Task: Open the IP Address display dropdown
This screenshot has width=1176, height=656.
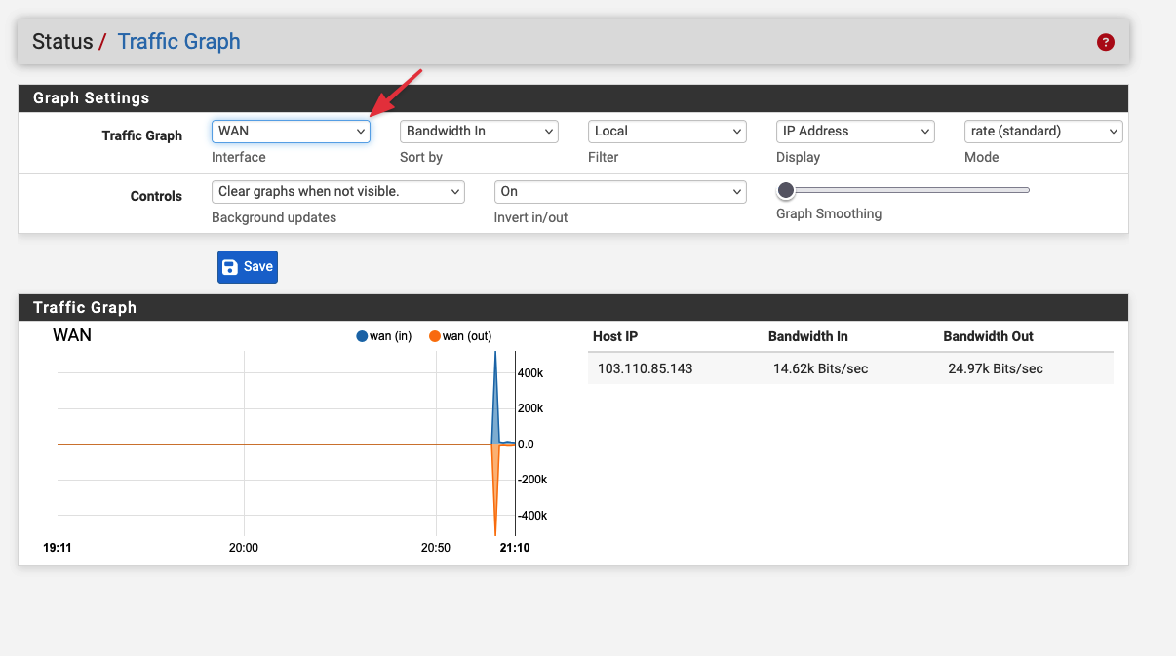Action: coord(855,132)
